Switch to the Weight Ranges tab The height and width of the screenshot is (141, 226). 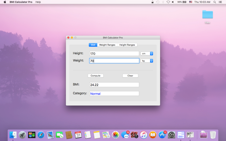pyautogui.click(x=107, y=45)
